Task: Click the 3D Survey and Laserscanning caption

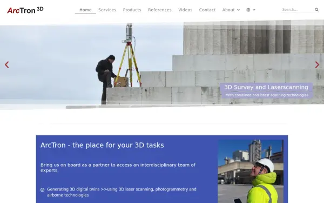Action: pyautogui.click(x=266, y=87)
